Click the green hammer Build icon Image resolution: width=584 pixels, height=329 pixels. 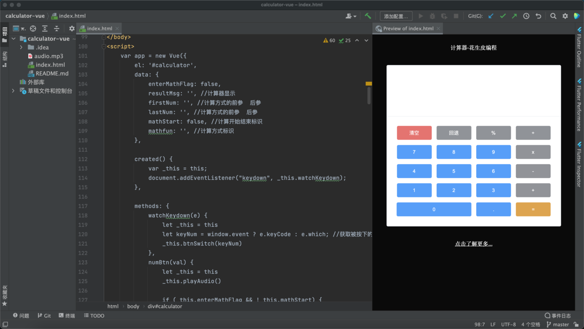(x=368, y=16)
